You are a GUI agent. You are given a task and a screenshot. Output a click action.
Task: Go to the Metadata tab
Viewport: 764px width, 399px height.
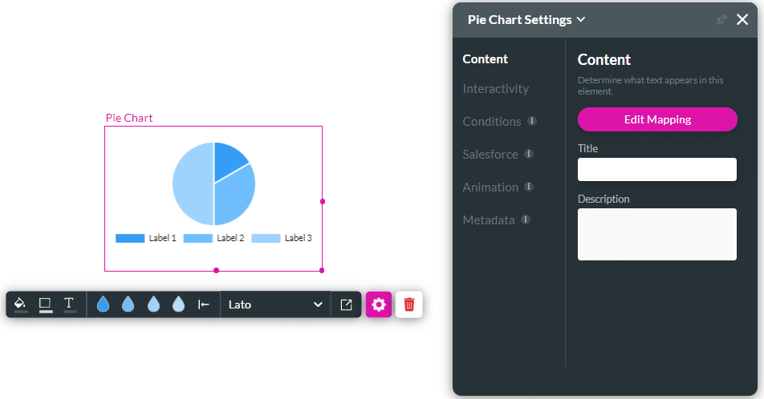[489, 220]
